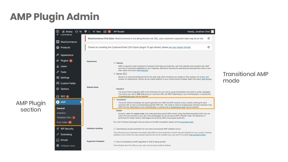
Task: Toggle the Website experience checkbox
Action: pos(114,63)
